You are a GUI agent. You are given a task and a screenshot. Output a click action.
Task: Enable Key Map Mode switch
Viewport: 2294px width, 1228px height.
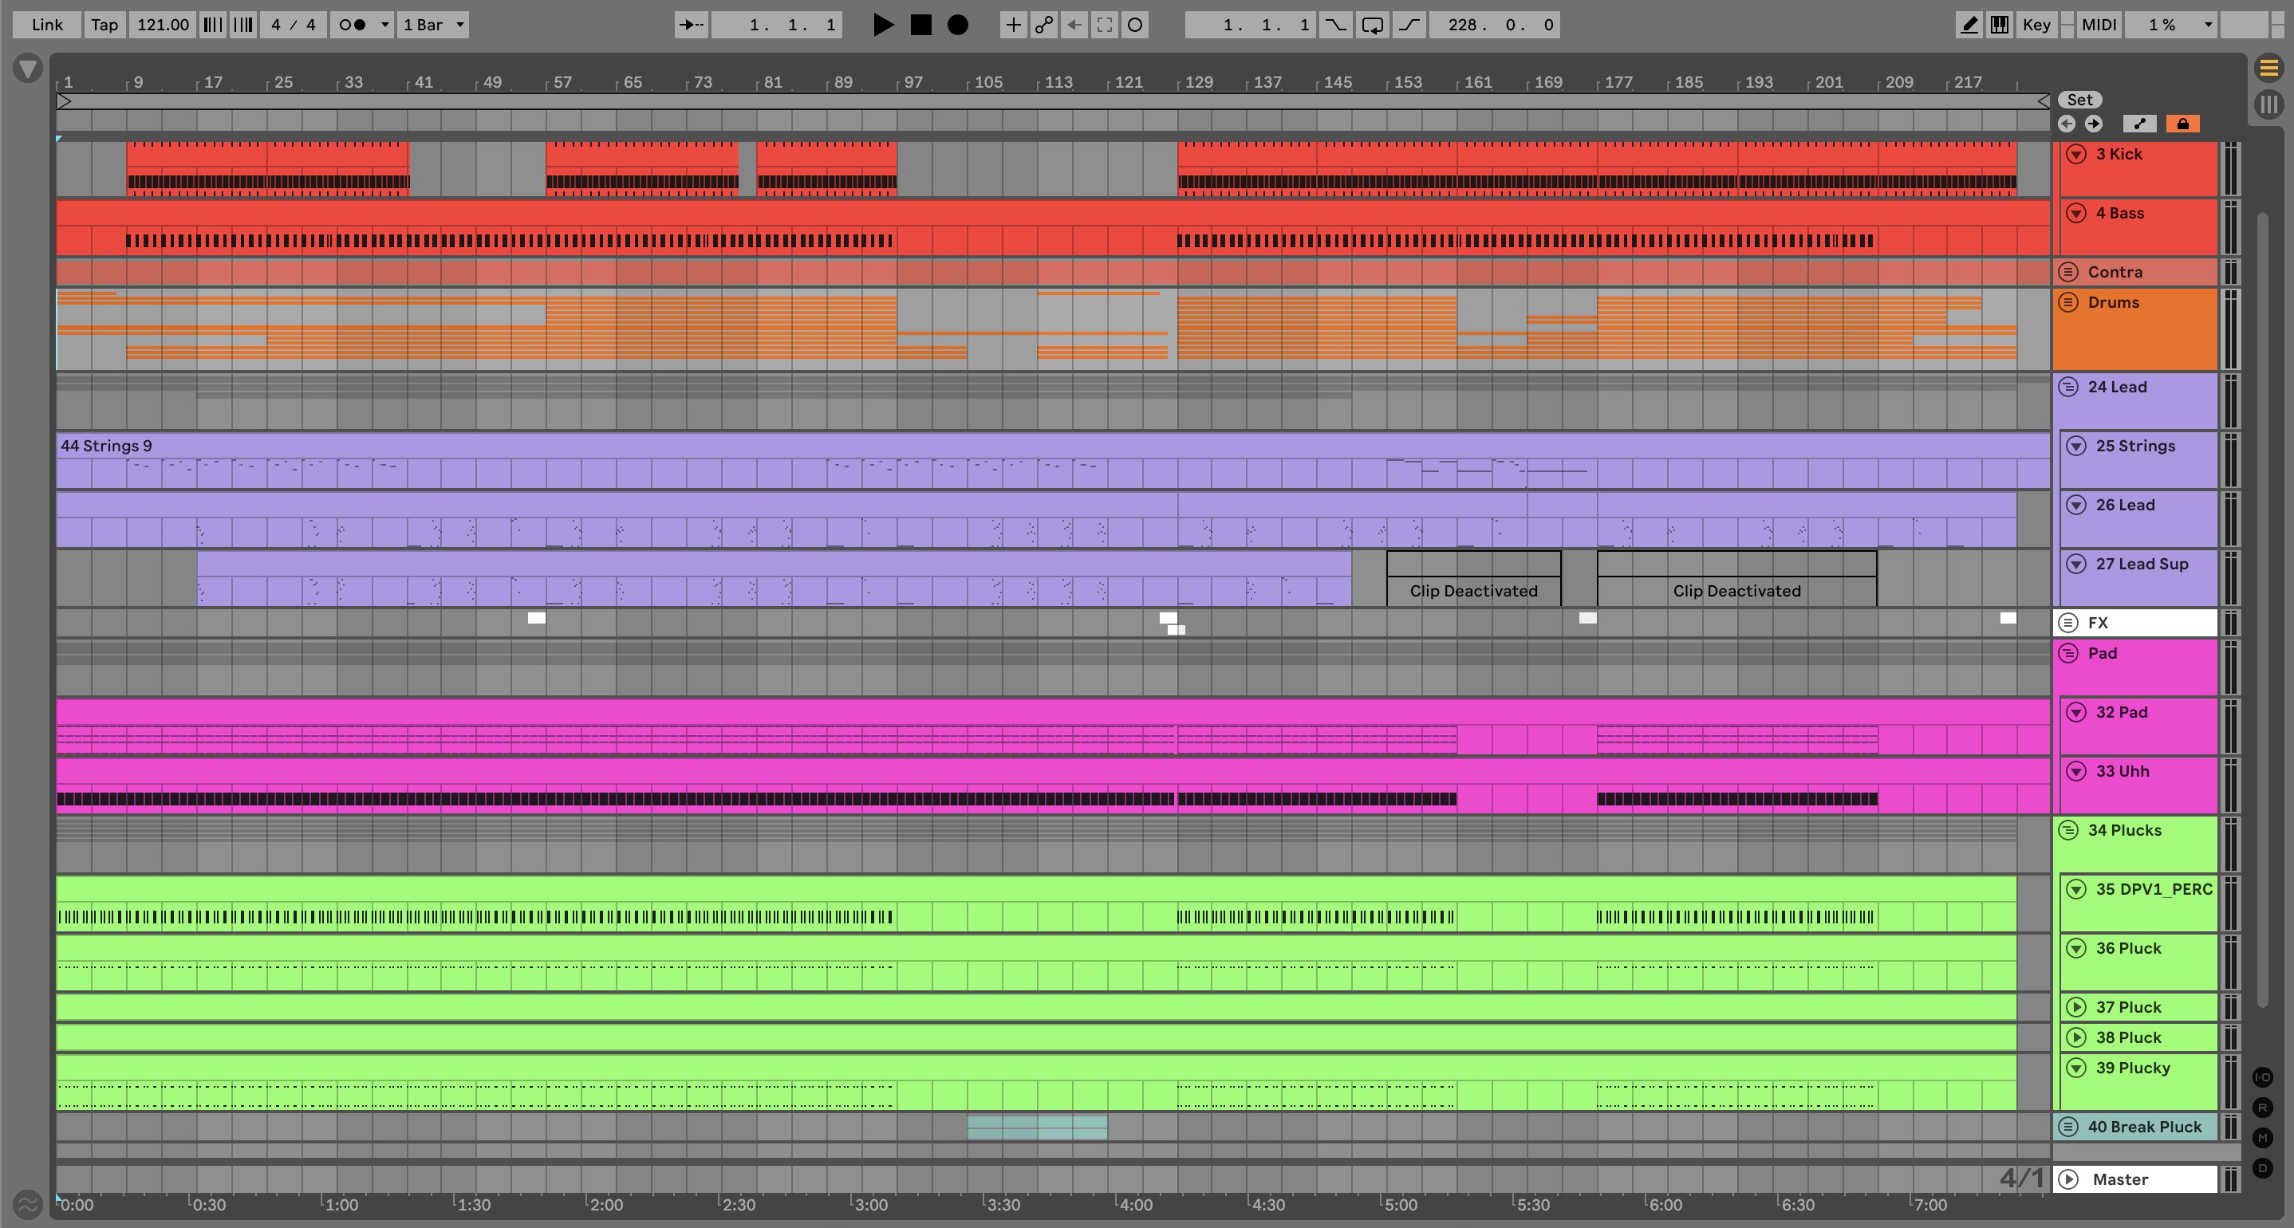(2036, 25)
